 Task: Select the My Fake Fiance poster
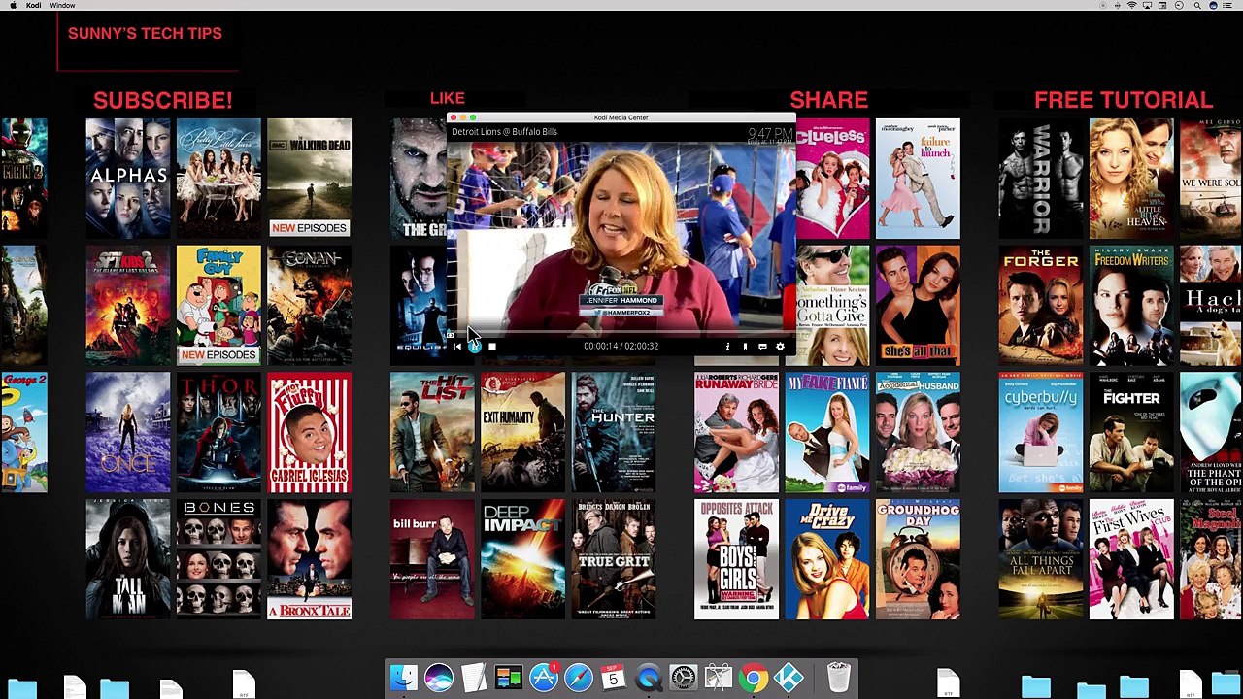click(x=827, y=432)
